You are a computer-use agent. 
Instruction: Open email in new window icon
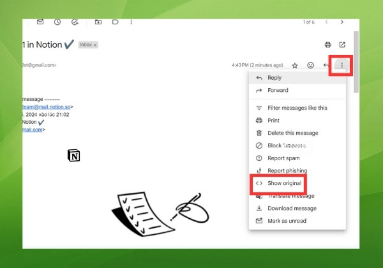[x=342, y=45]
